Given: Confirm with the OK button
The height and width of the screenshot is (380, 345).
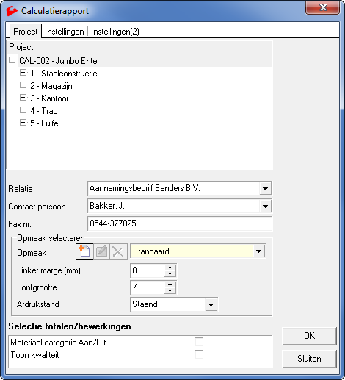Looking at the screenshot, I should pos(309,336).
